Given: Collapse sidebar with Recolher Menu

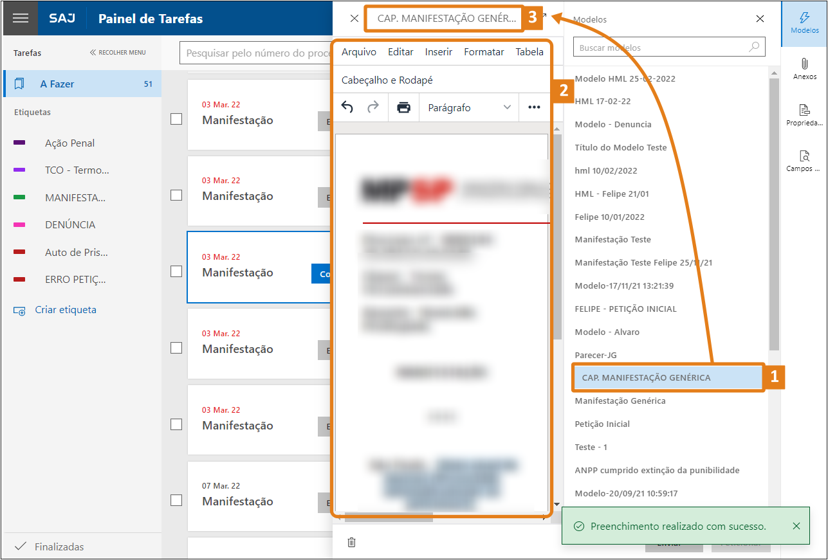Looking at the screenshot, I should 118,53.
